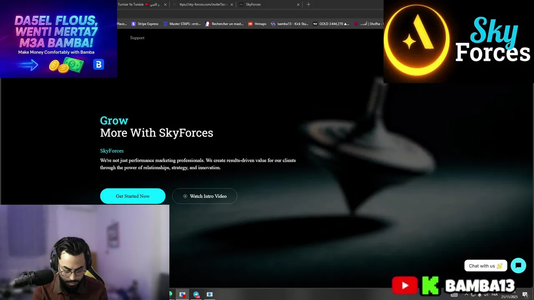Click the 'Chat with us' label

click(486, 266)
